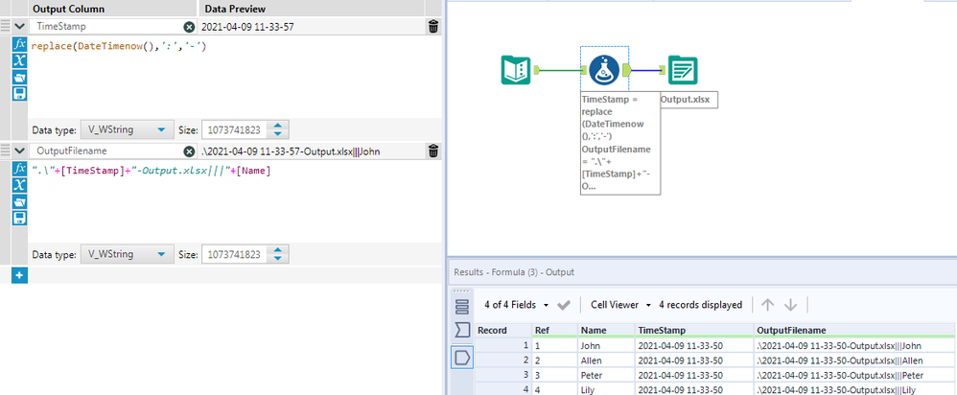Click the Output.xlsx annotation label

point(689,100)
